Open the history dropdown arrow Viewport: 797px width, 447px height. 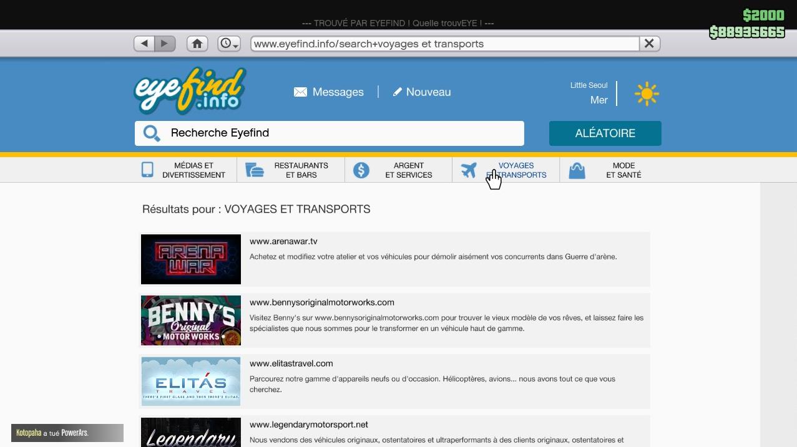[x=235, y=47]
